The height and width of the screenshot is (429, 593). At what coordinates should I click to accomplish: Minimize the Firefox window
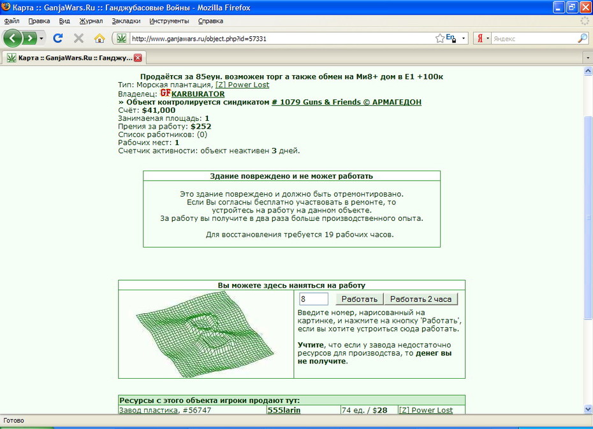(559, 7)
